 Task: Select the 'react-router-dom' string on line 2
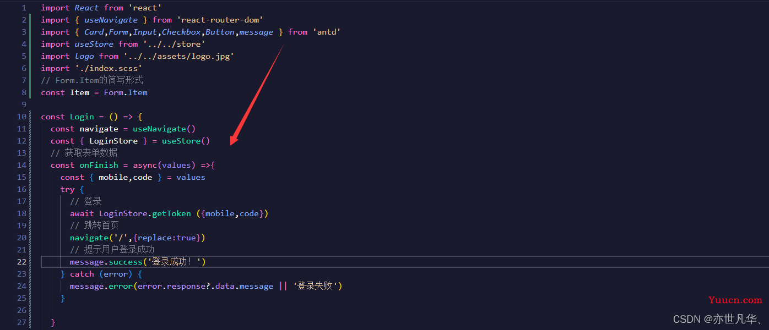click(220, 20)
